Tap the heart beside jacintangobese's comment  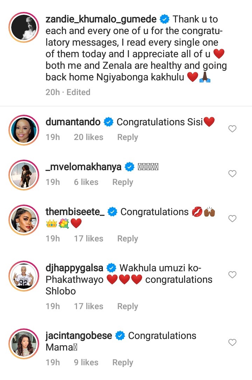232,342
